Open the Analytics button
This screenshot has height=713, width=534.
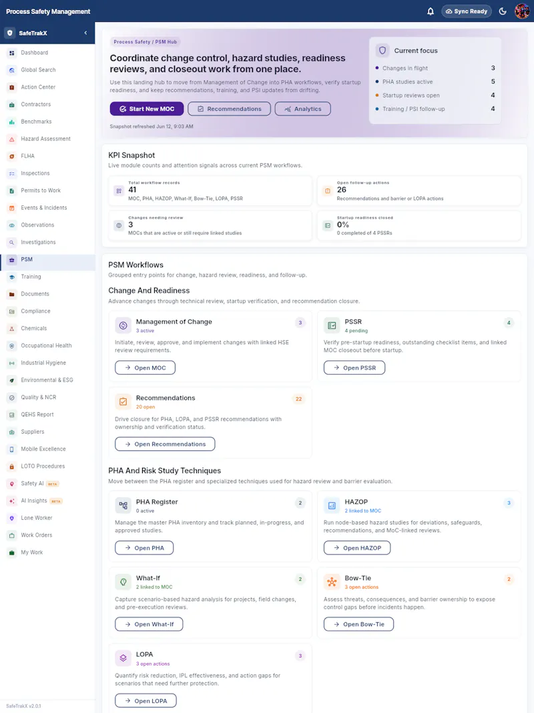pos(303,109)
